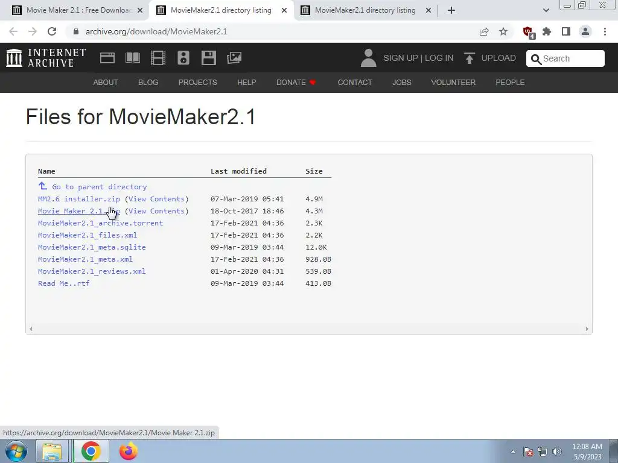Image resolution: width=618 pixels, height=463 pixels.
Task: Click the upload arrow icon
Action: (469, 58)
